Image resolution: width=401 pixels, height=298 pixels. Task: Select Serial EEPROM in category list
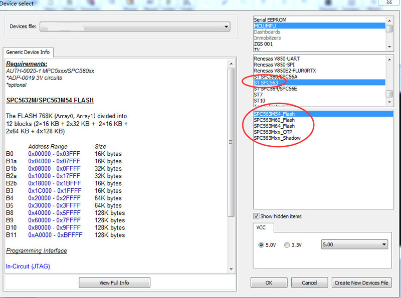(319, 20)
